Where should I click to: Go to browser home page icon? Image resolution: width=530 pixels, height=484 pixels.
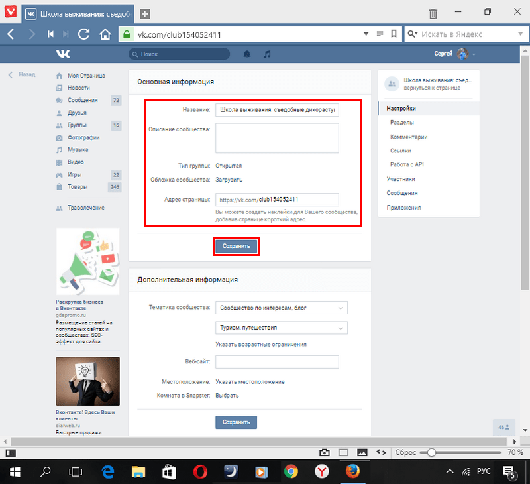104,34
